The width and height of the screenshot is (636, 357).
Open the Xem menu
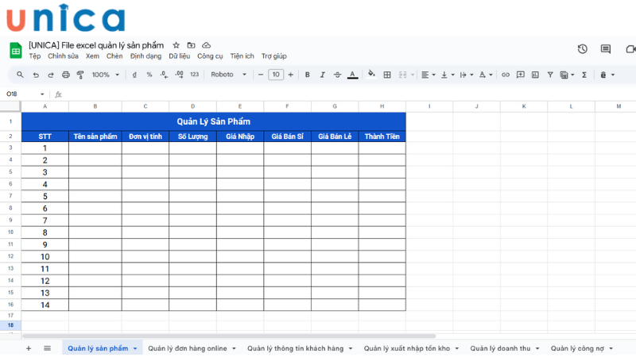pos(92,56)
